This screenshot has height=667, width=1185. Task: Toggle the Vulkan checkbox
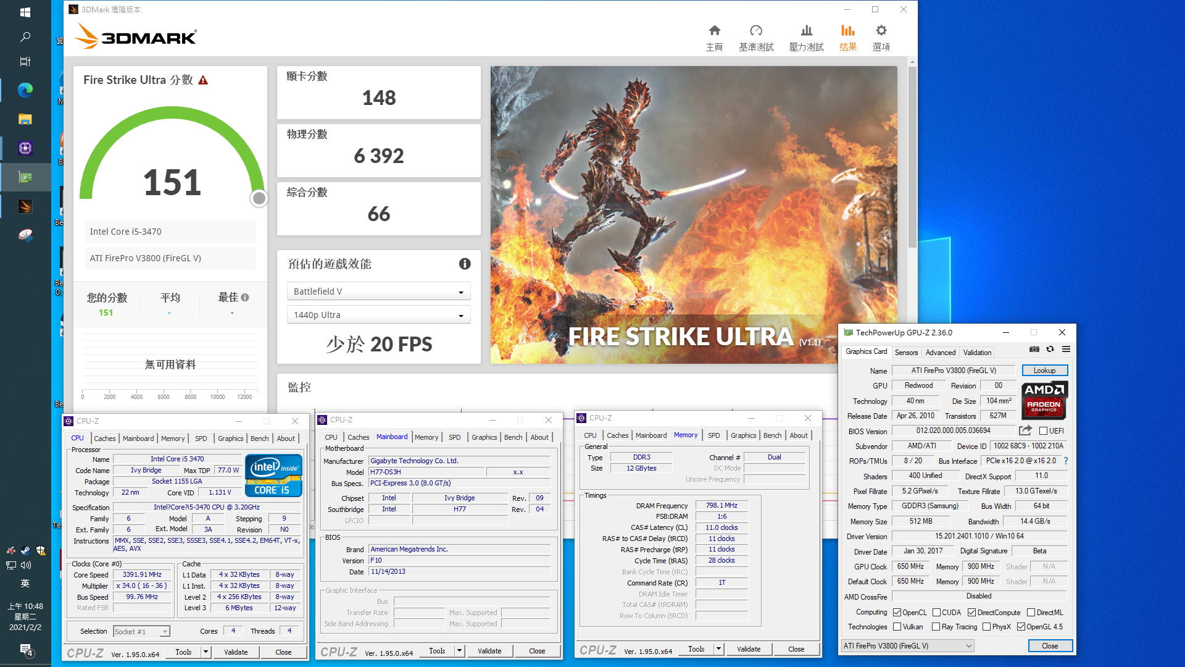pyautogui.click(x=897, y=627)
